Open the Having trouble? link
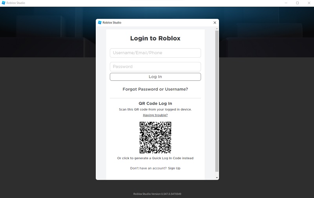 point(155,115)
